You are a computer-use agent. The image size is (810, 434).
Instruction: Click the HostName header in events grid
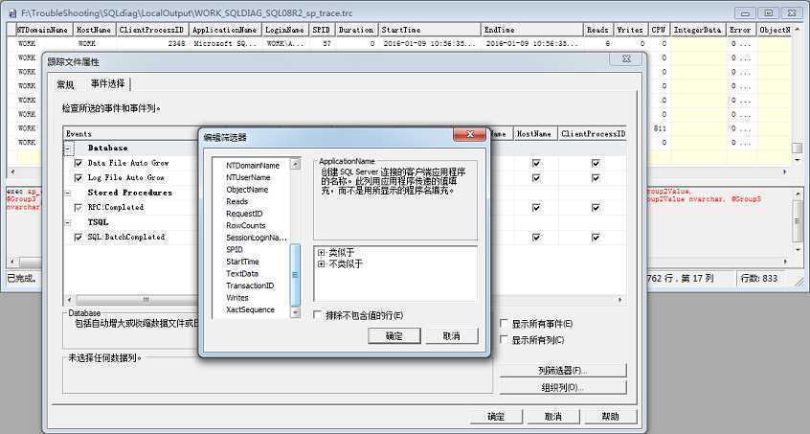pos(534,134)
